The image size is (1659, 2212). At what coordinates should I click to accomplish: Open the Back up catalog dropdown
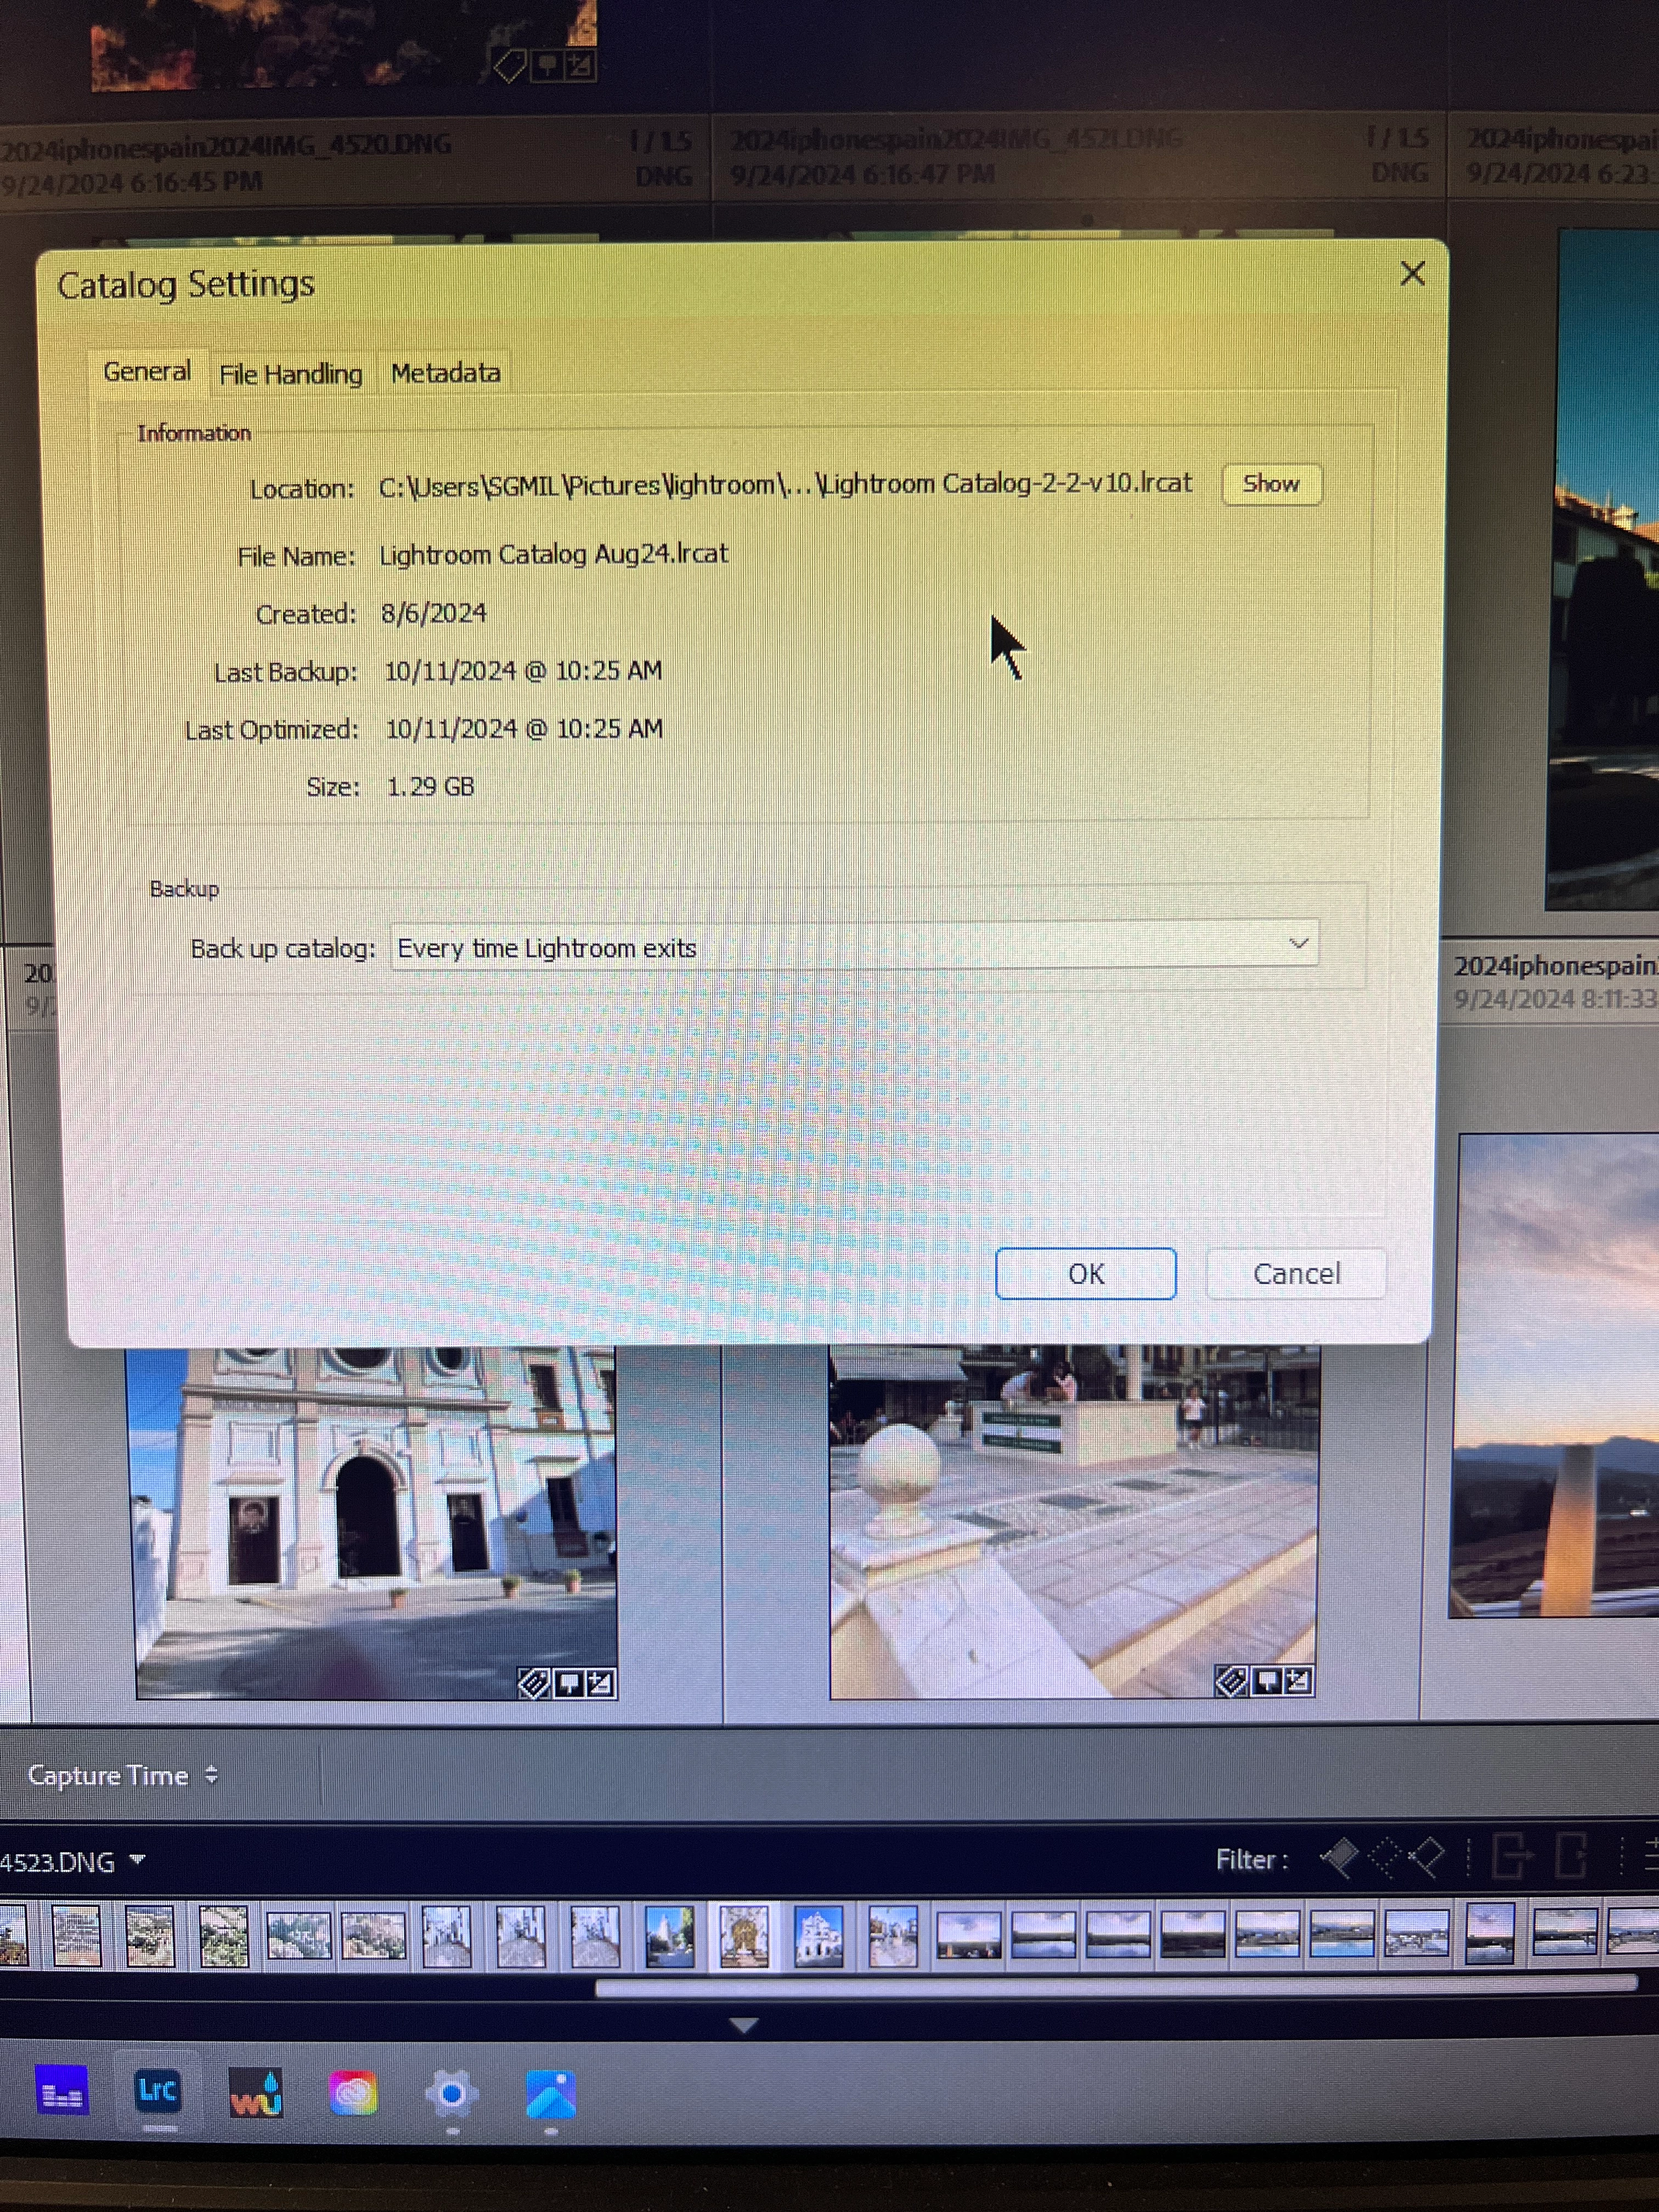854,946
